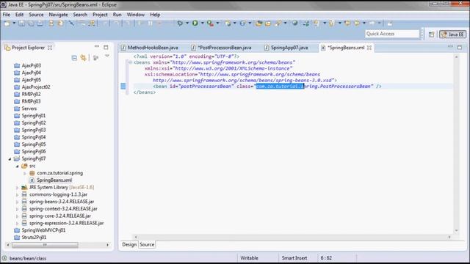Close the Project Explorer view
The height and width of the screenshot is (264, 470).
coord(50,48)
